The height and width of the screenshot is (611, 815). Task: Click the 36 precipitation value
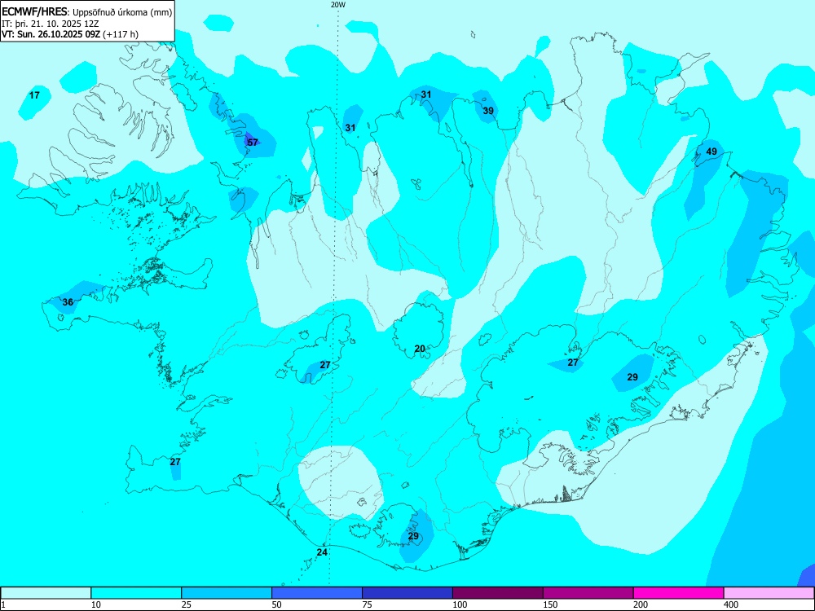[68, 302]
